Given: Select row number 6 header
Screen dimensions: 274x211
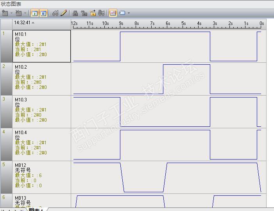Looking at the screenshot, I should click(x=6, y=200).
